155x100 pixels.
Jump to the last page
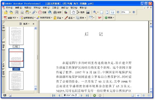click(x=87, y=95)
